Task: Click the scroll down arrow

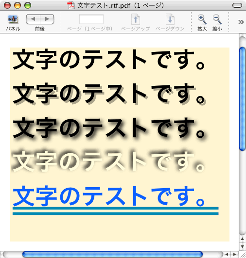Action: tap(243, 246)
